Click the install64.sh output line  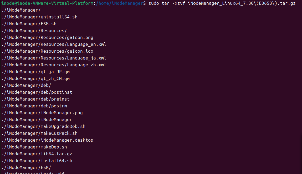[x=37, y=161]
